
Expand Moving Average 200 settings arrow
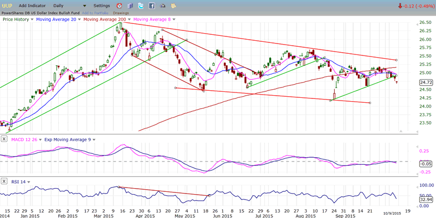(x=129, y=20)
